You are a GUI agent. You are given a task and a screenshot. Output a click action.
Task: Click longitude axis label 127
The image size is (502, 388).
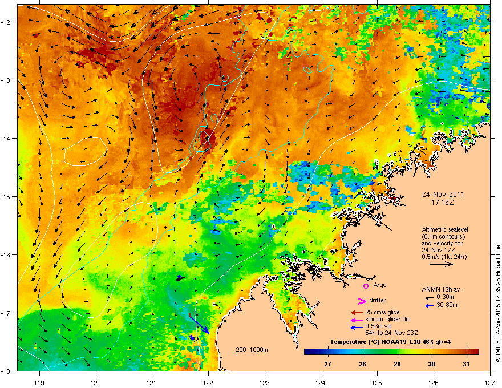[490, 382]
